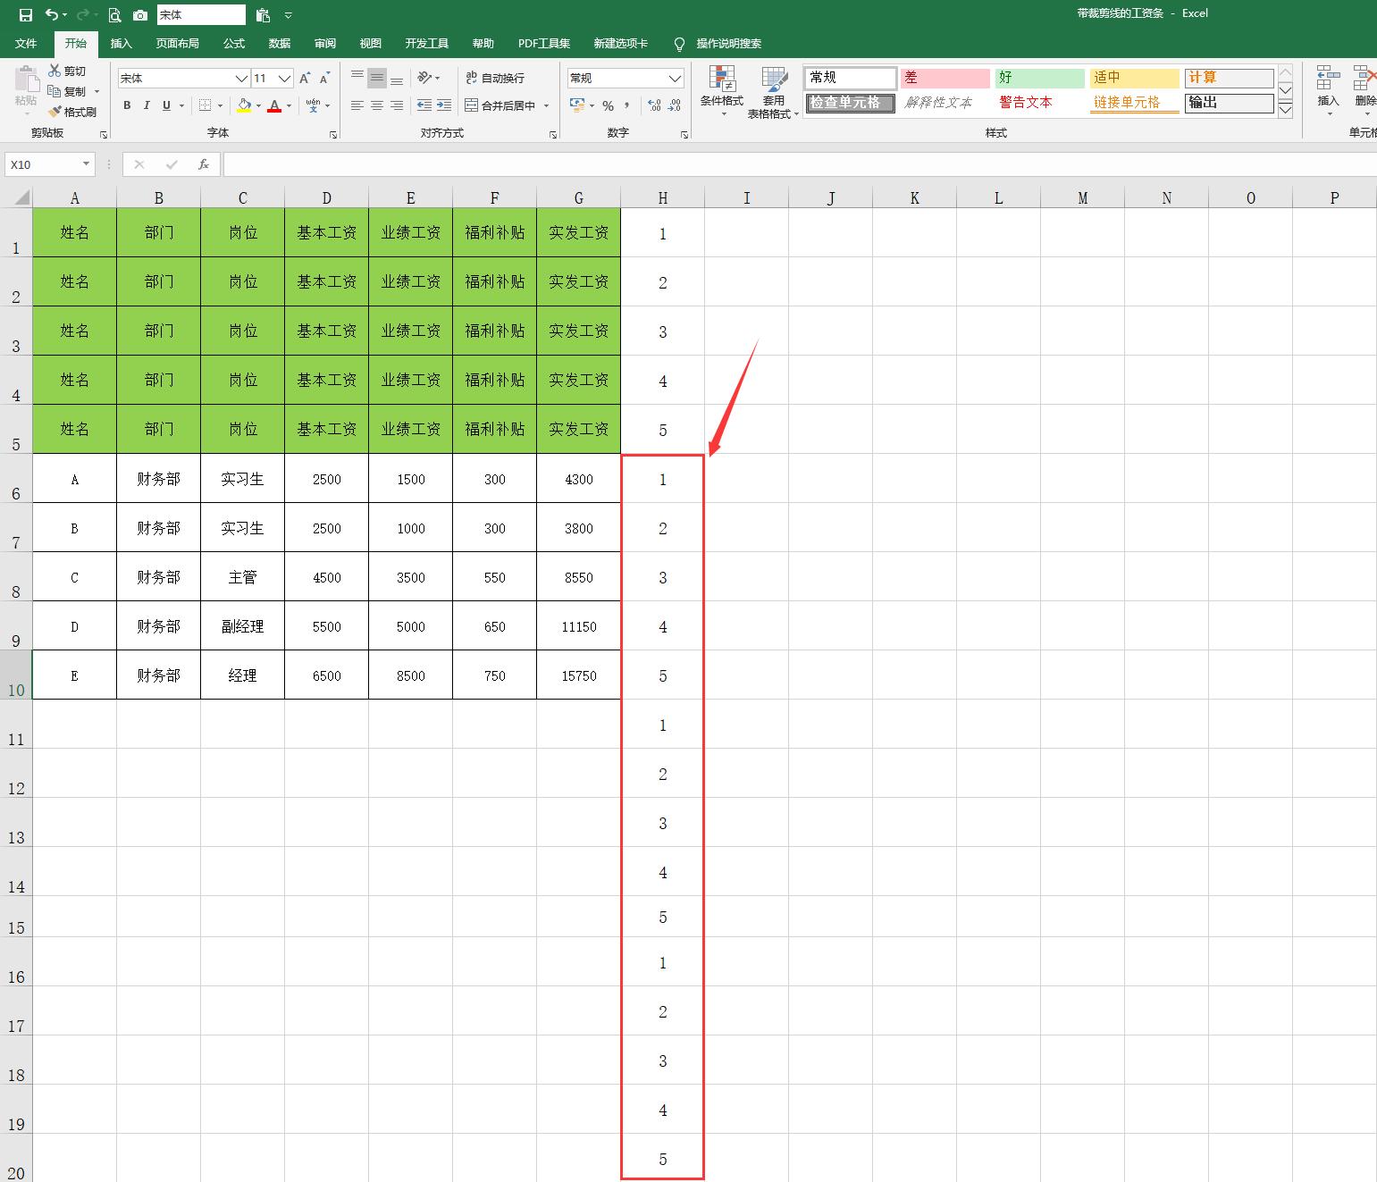Click the formula bar input

pyautogui.click(x=800, y=164)
